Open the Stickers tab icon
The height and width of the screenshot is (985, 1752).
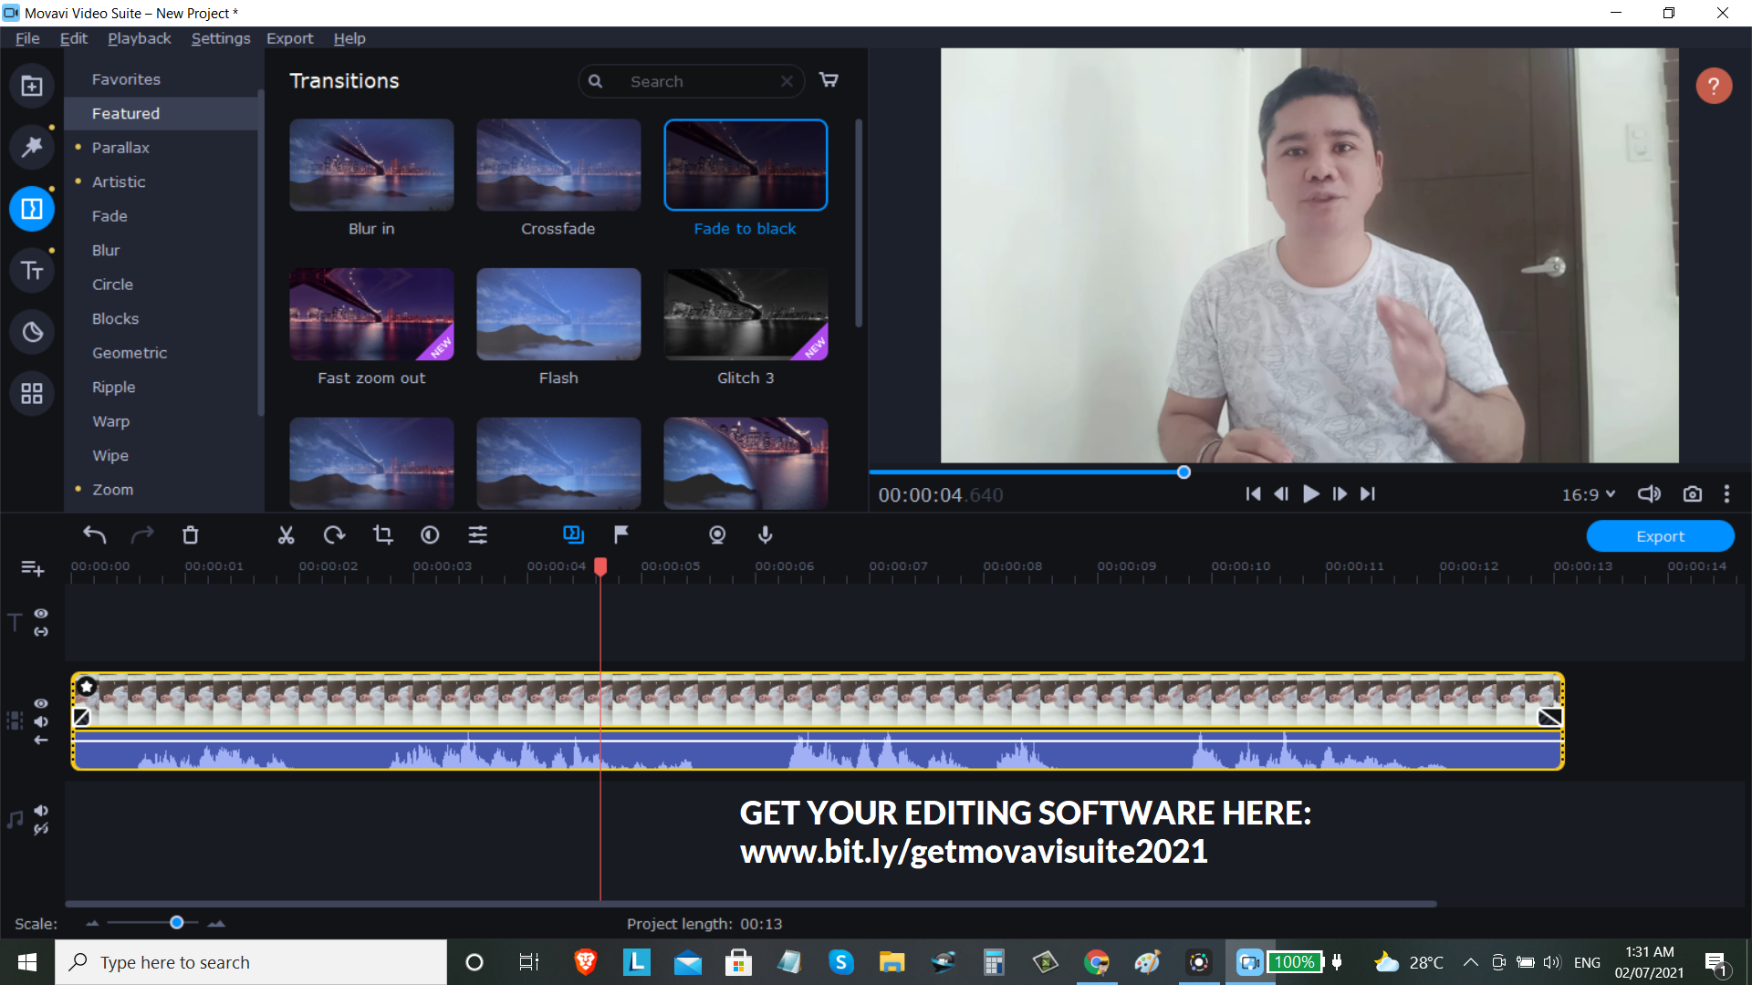tap(32, 332)
